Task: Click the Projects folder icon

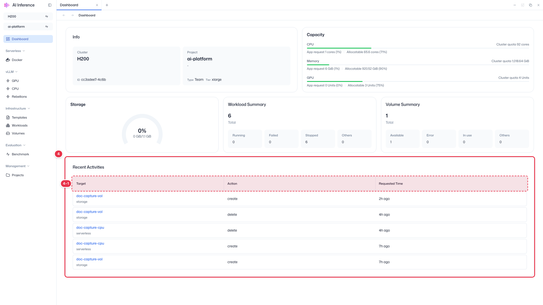Action: (8, 175)
